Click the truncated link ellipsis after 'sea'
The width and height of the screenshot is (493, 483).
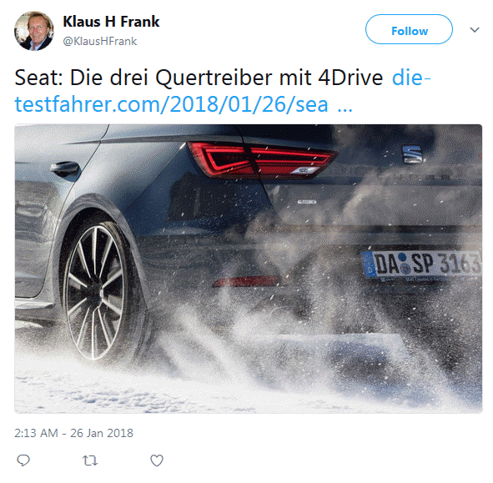coord(345,105)
